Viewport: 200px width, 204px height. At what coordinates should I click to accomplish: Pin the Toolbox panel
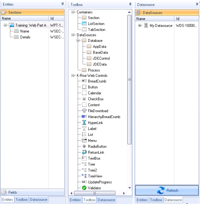pos(130,4)
